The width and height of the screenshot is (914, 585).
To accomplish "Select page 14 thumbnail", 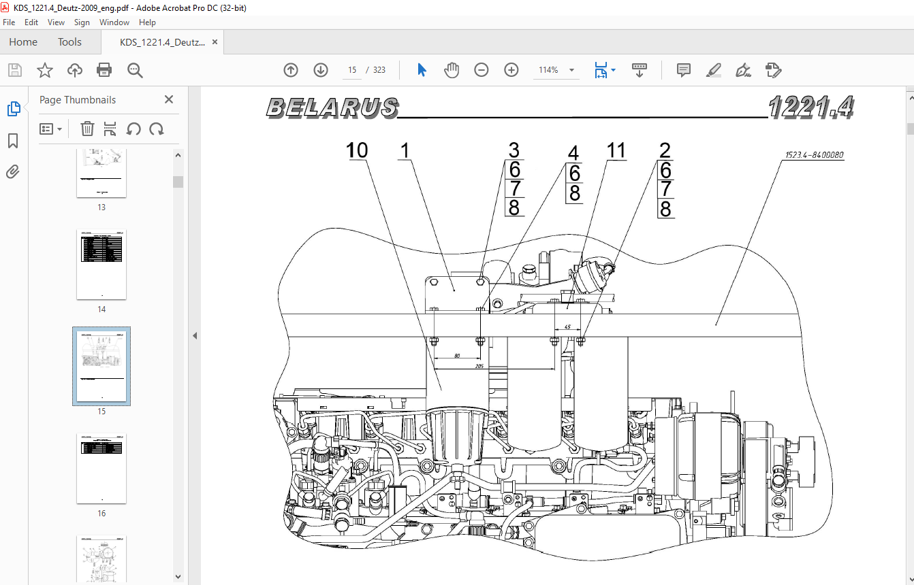I will [101, 265].
